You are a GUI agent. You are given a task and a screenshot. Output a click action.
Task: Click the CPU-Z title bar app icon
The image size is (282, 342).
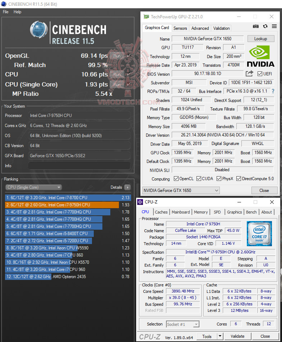click(140, 202)
